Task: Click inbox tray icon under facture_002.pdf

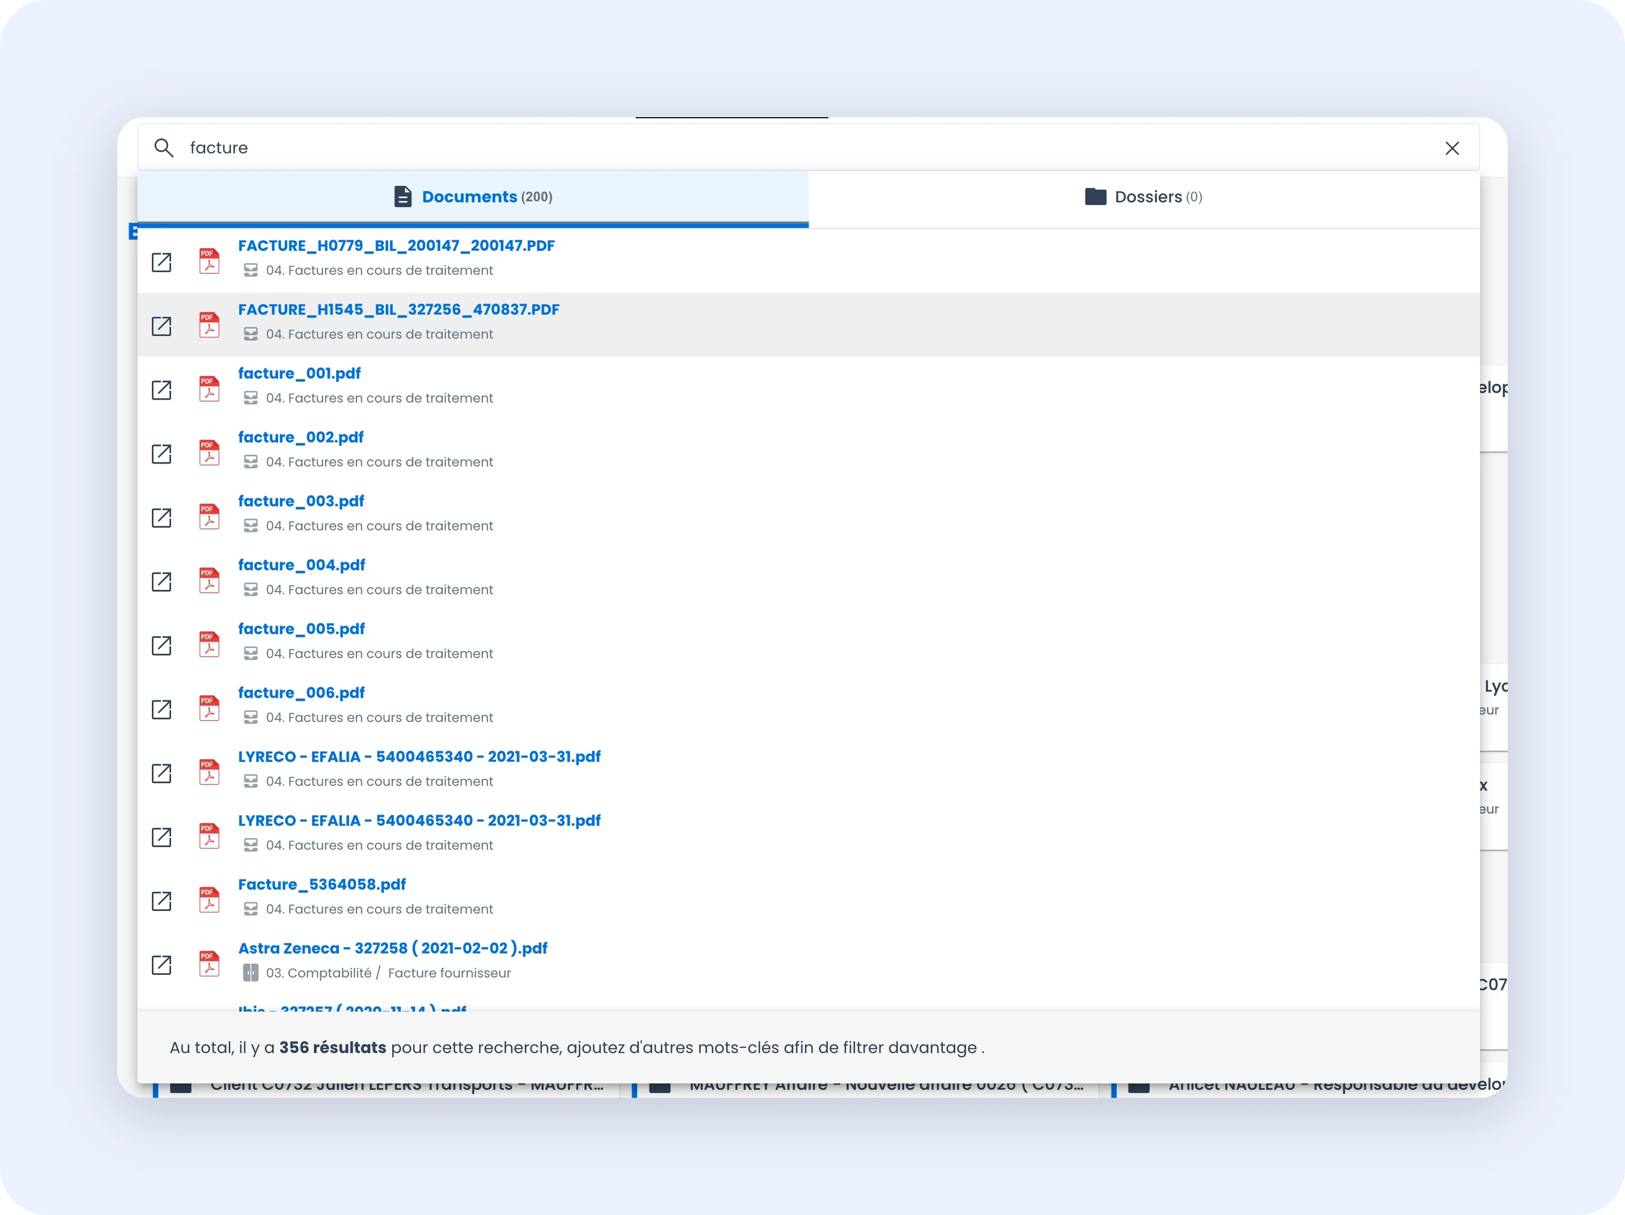Action: click(x=250, y=462)
